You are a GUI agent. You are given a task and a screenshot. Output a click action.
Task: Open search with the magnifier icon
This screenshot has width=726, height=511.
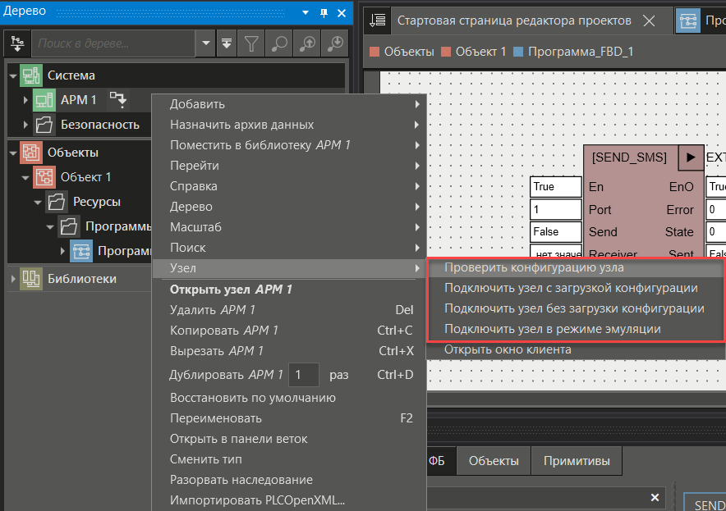click(x=279, y=42)
